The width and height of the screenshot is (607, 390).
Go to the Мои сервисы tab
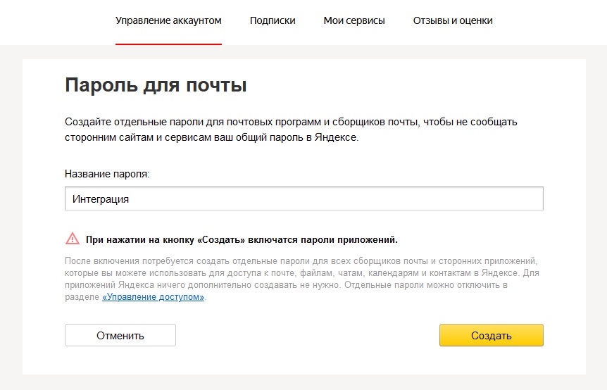click(354, 20)
